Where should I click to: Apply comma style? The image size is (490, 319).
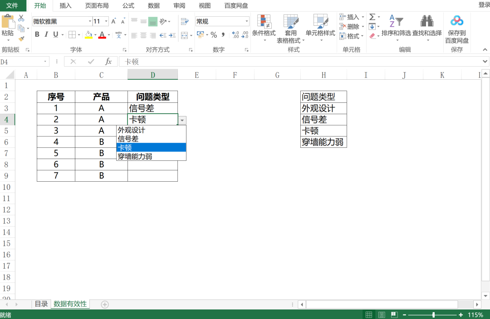[x=223, y=34]
